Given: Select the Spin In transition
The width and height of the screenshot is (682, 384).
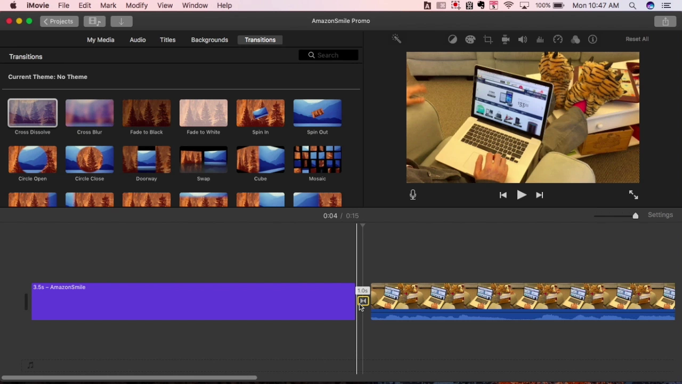Looking at the screenshot, I should (x=261, y=113).
